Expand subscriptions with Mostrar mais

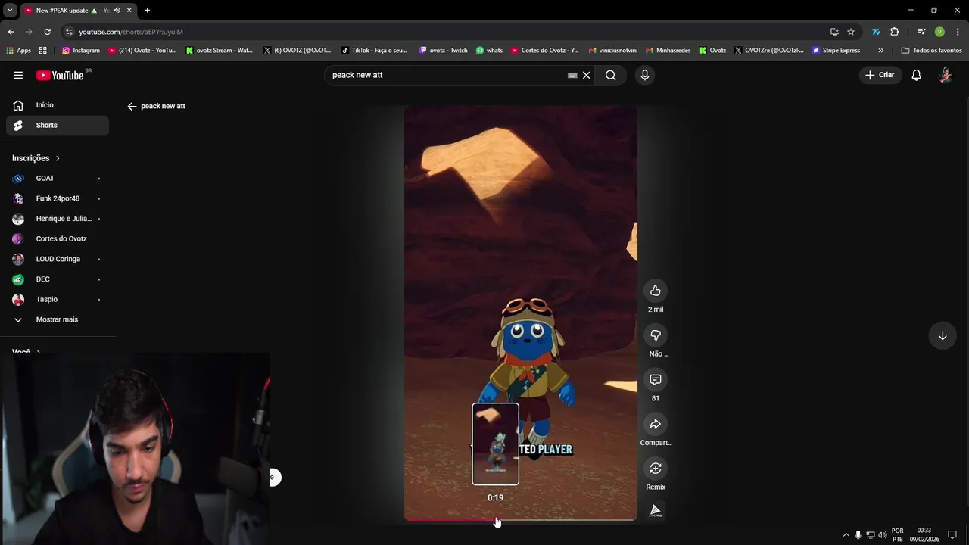(58, 319)
